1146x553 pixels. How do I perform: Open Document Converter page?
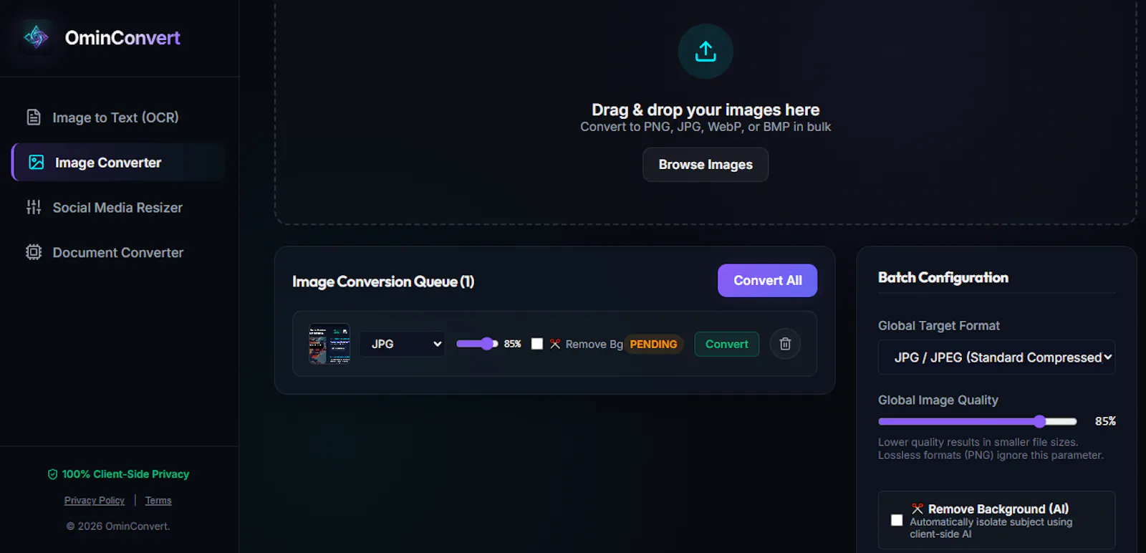(119, 253)
